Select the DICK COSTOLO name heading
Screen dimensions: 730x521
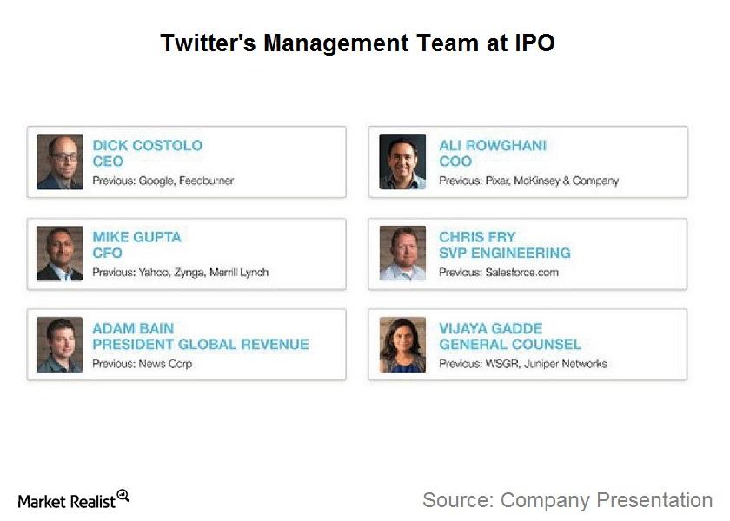pyautogui.click(x=147, y=145)
